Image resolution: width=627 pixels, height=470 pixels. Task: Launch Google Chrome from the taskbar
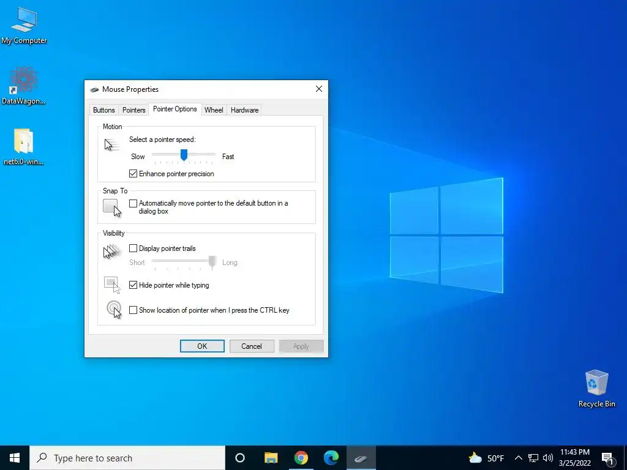click(x=301, y=458)
